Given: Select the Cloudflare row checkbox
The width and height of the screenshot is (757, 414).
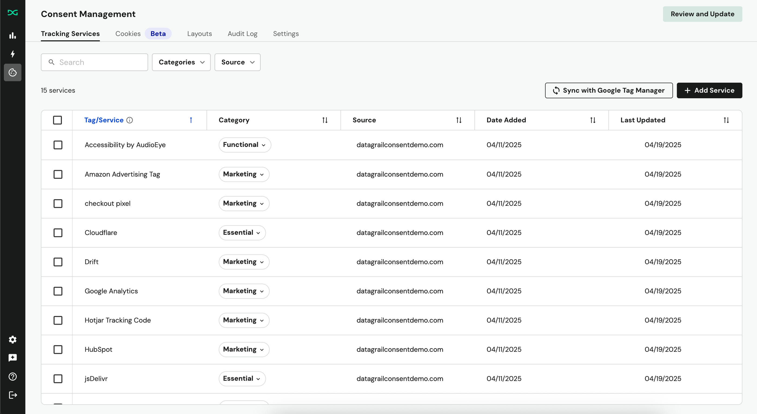Looking at the screenshot, I should (x=58, y=233).
